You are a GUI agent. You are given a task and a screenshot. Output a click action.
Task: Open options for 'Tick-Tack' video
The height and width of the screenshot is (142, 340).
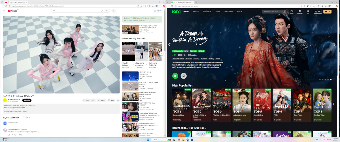pyautogui.click(x=161, y=104)
